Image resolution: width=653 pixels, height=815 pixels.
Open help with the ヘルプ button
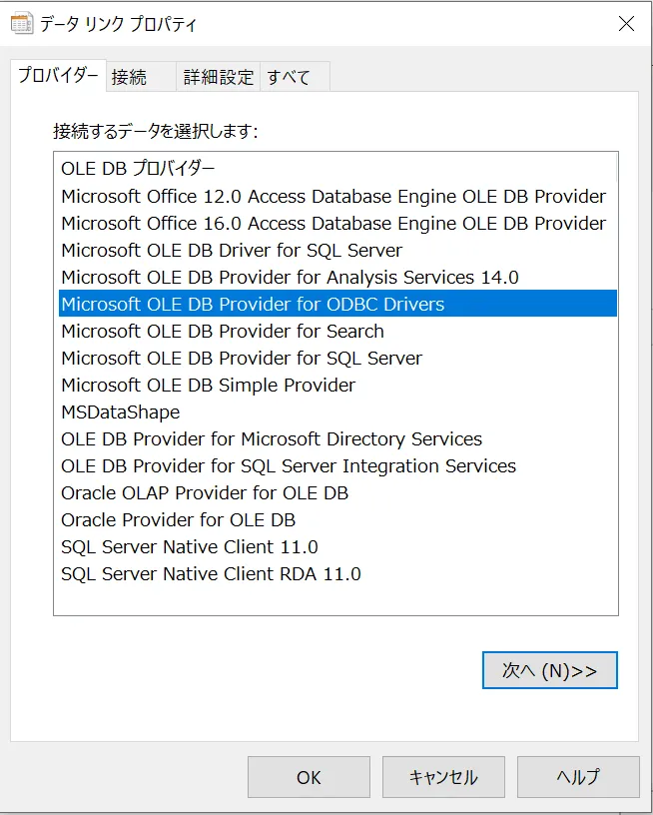[x=578, y=777]
